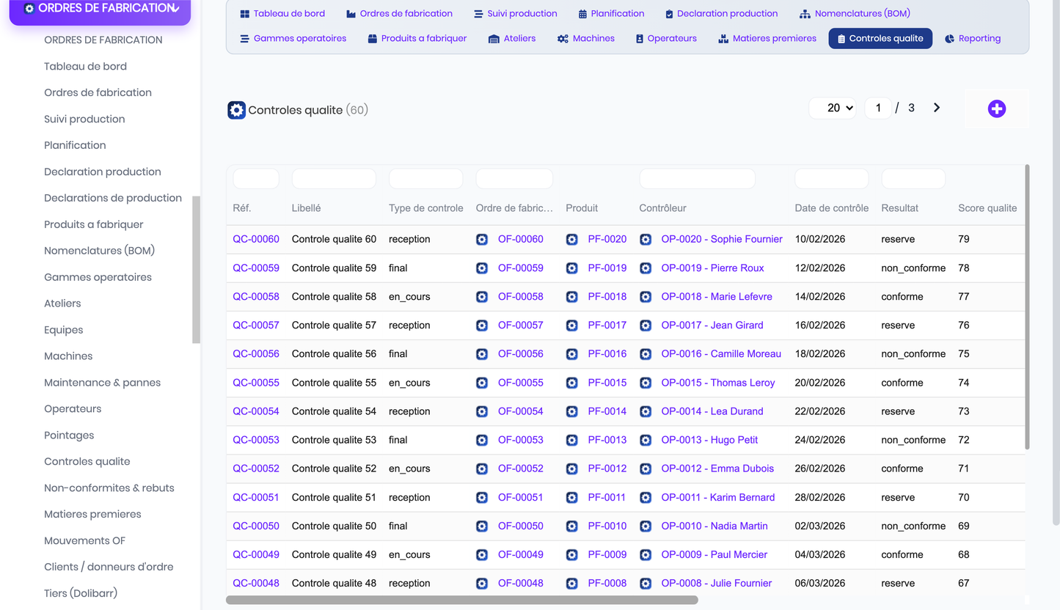The height and width of the screenshot is (610, 1060).
Task: Open Pointages in sidebar
Action: click(69, 436)
